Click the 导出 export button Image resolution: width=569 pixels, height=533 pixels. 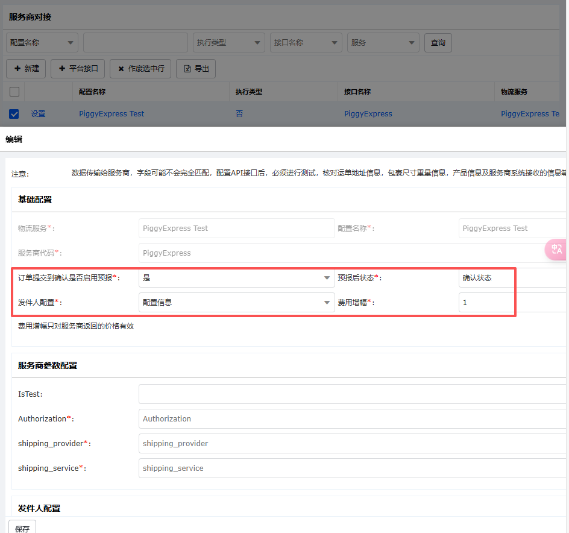click(196, 69)
